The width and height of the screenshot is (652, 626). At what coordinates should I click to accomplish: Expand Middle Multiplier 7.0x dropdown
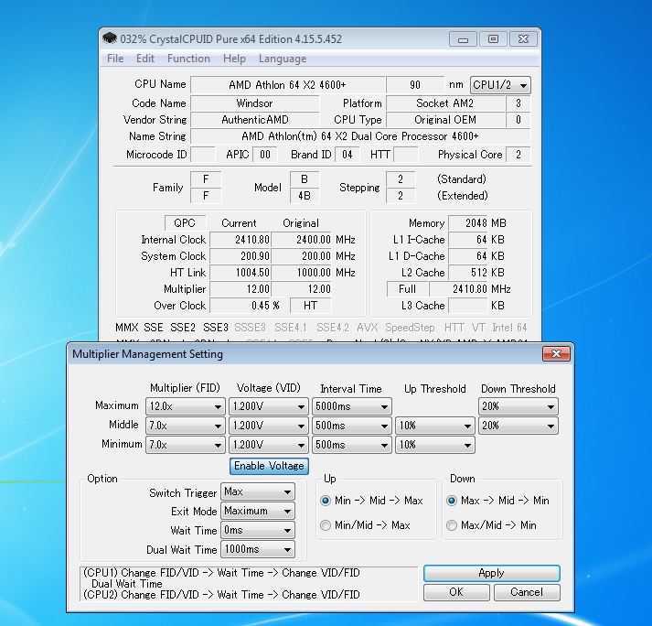[185, 426]
